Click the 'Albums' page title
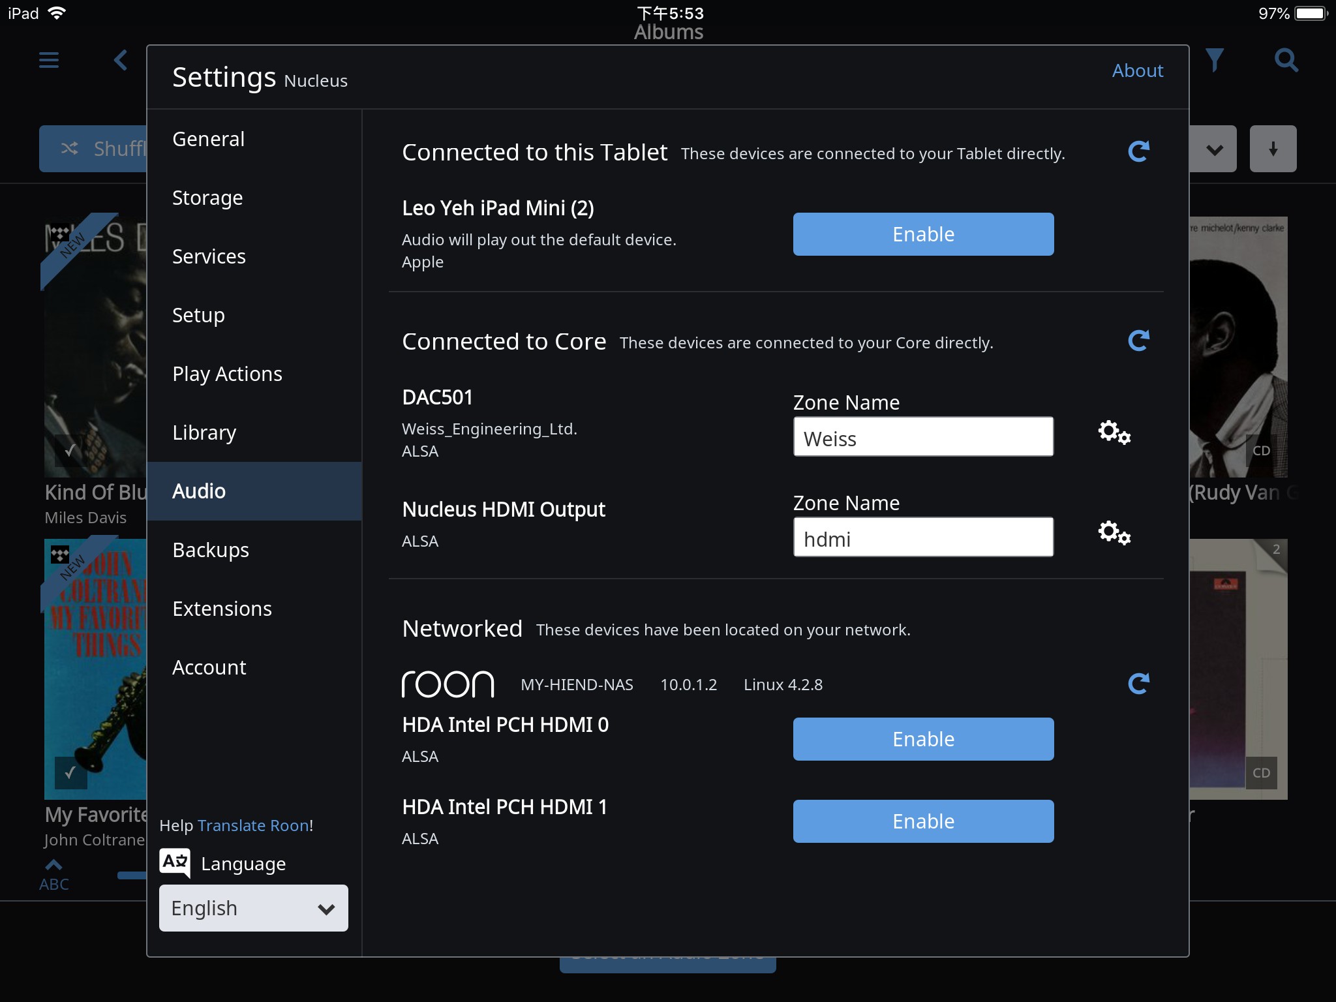This screenshot has height=1002, width=1336. tap(669, 32)
